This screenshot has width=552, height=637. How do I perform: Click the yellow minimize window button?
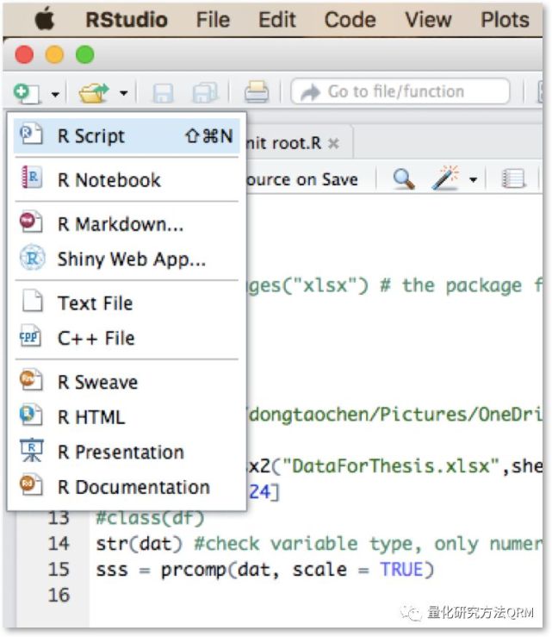pos(54,55)
